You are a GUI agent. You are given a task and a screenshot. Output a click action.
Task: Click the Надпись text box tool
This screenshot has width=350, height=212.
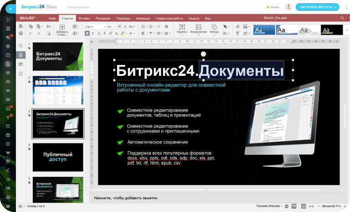tap(181, 29)
